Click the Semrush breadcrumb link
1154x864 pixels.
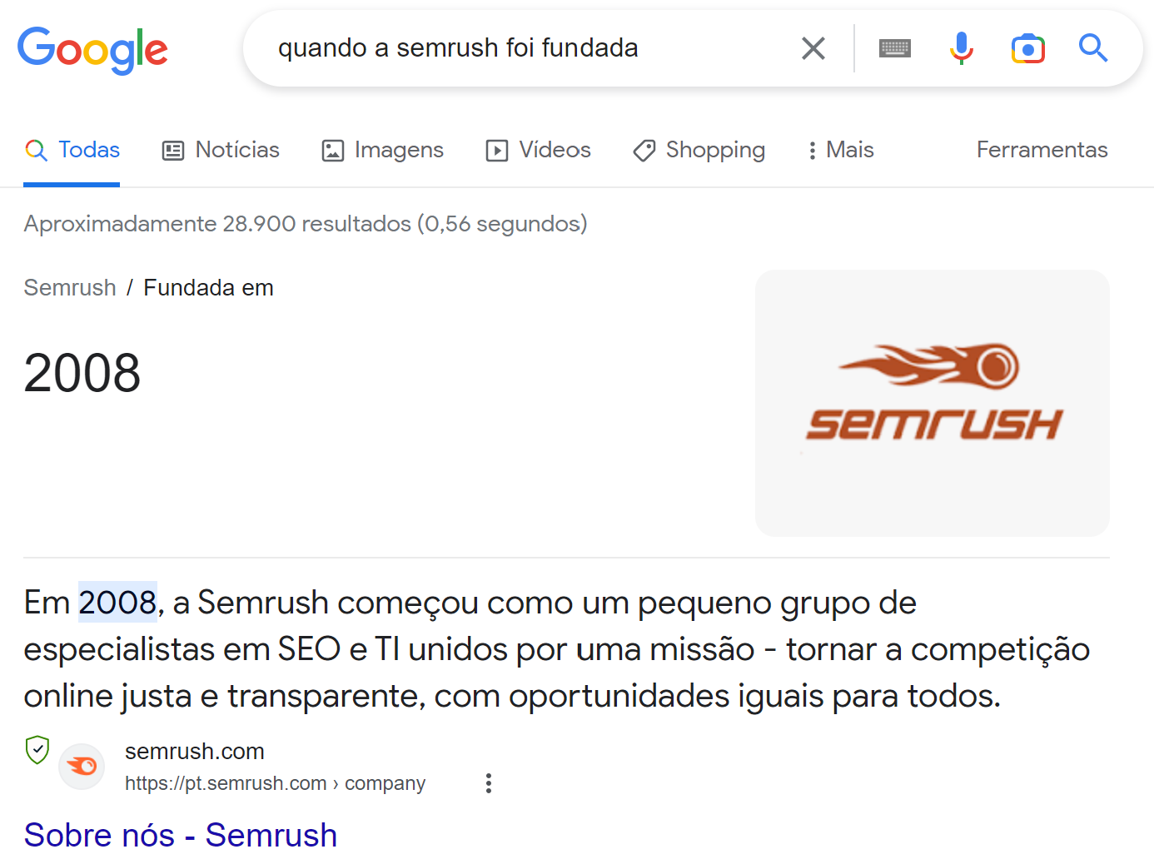click(70, 288)
